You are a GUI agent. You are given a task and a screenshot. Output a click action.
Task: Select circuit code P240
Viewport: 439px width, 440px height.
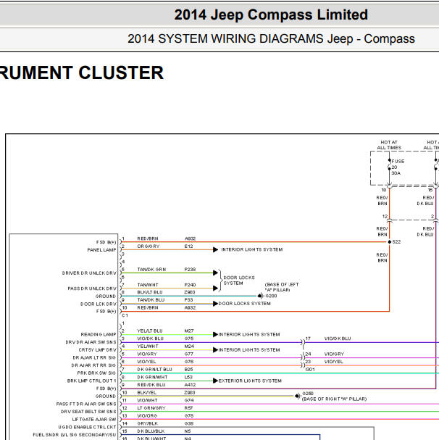click(190, 285)
